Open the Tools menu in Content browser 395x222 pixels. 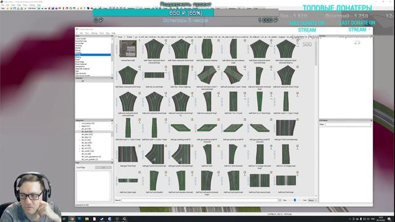101,33
